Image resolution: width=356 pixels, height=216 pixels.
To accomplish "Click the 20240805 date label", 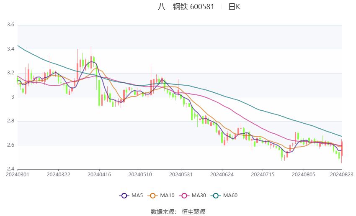I will point(304,175).
